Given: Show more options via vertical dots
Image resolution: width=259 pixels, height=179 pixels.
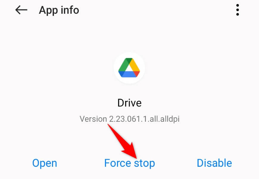Looking at the screenshot, I should [238, 10].
